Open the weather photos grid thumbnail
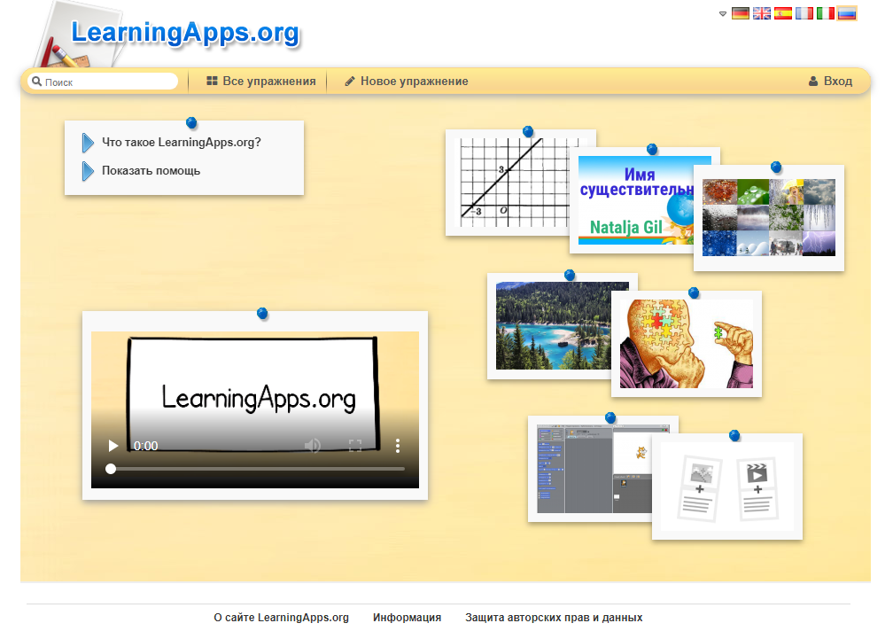The width and height of the screenshot is (893, 631). (x=769, y=217)
